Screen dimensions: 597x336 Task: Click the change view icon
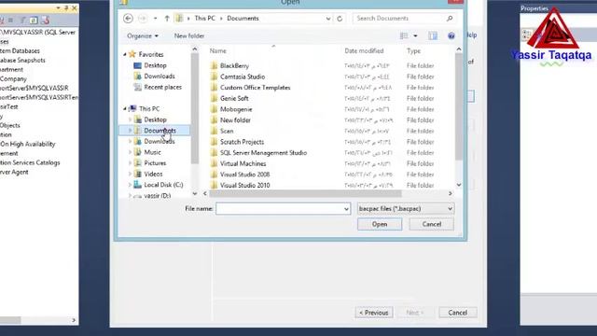click(404, 35)
